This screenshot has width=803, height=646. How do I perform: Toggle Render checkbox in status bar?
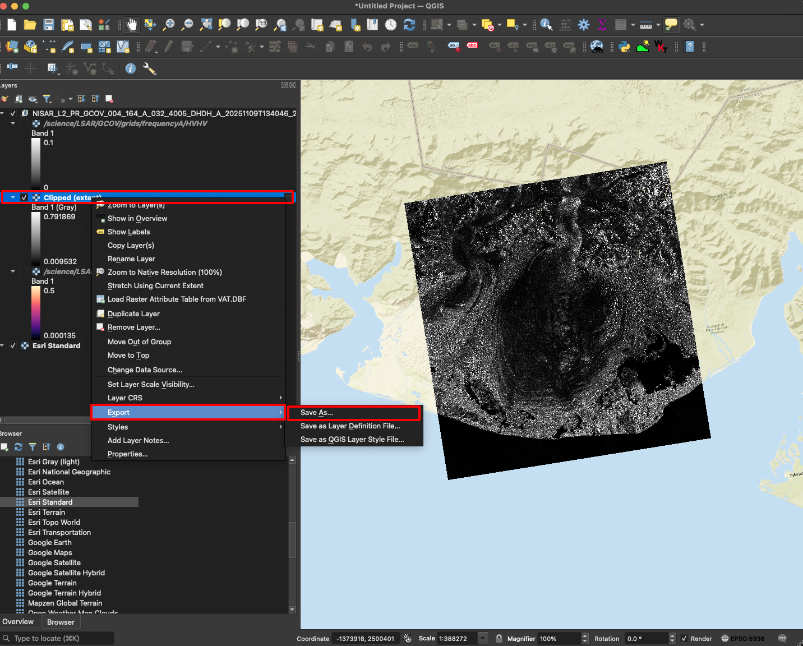click(684, 638)
